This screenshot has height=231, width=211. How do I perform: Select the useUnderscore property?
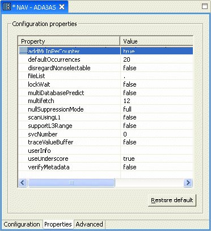[x=48, y=159]
